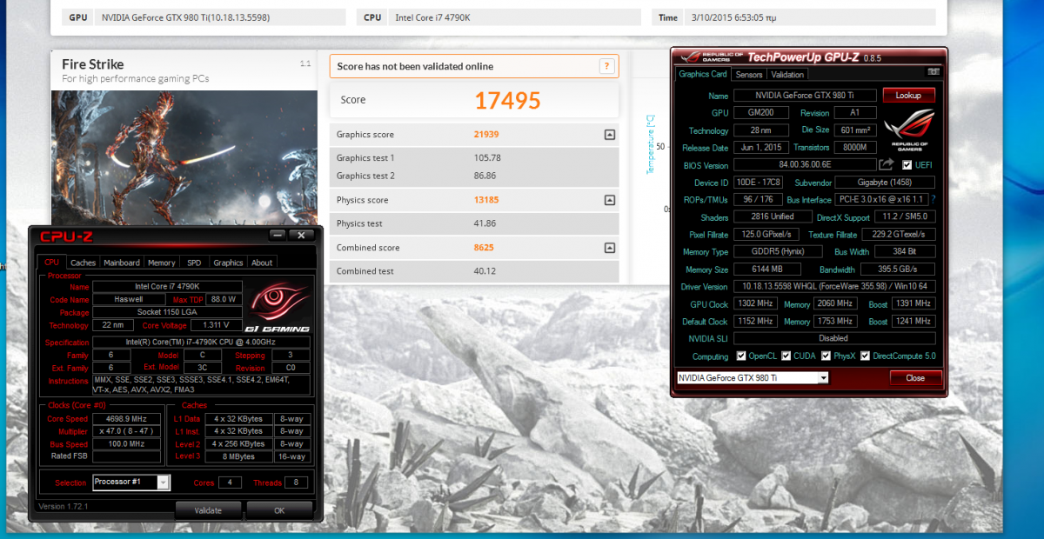The image size is (1044, 539).
Task: Click the Lookup button in GPU-Z
Action: (x=908, y=96)
